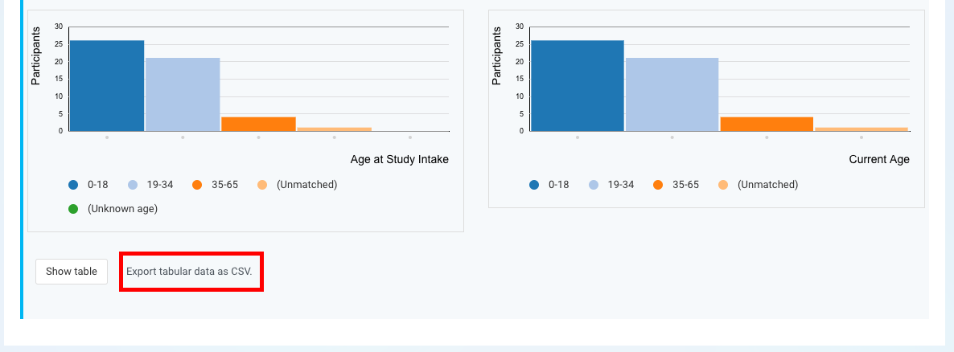Select the light orange Unmatched bar in Age at Study Intake chart
954x352 pixels.
click(334, 129)
